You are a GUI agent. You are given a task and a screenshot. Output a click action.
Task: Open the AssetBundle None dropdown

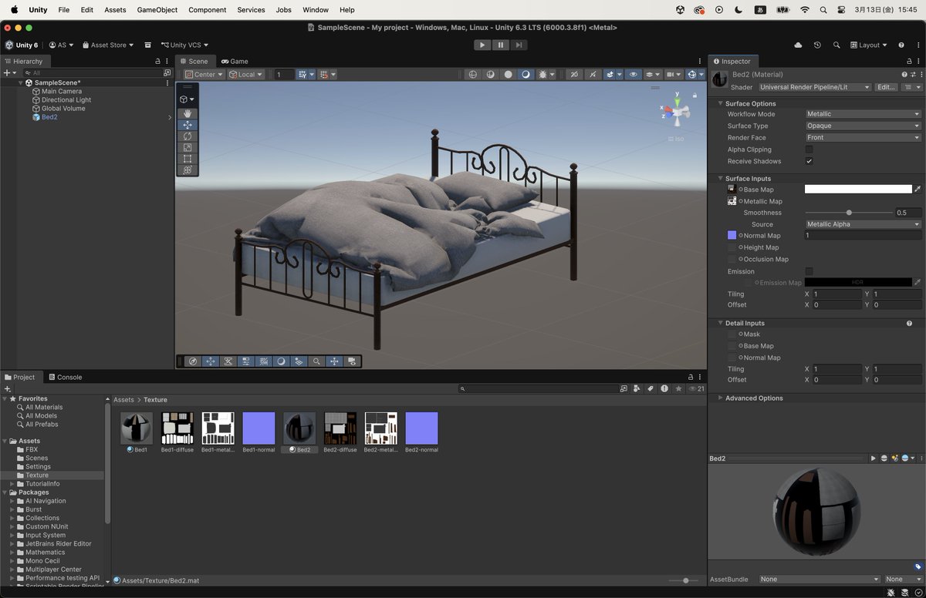(819, 580)
